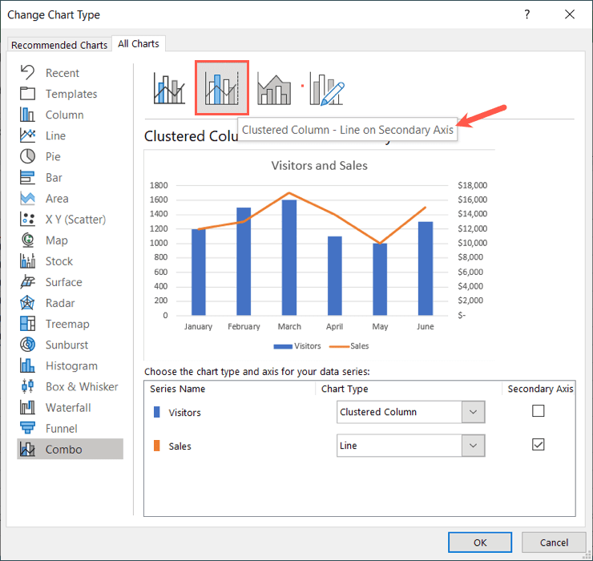Select Clustered Column - Line on Secondary Axis subtype
593x561 pixels.
[222, 88]
